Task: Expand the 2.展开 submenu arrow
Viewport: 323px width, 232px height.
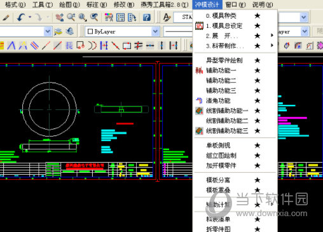Action: [272, 36]
